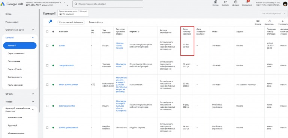Click the Мережі sort arrow

138,31
